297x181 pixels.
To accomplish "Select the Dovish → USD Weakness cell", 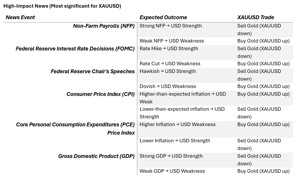I will (168, 87).
